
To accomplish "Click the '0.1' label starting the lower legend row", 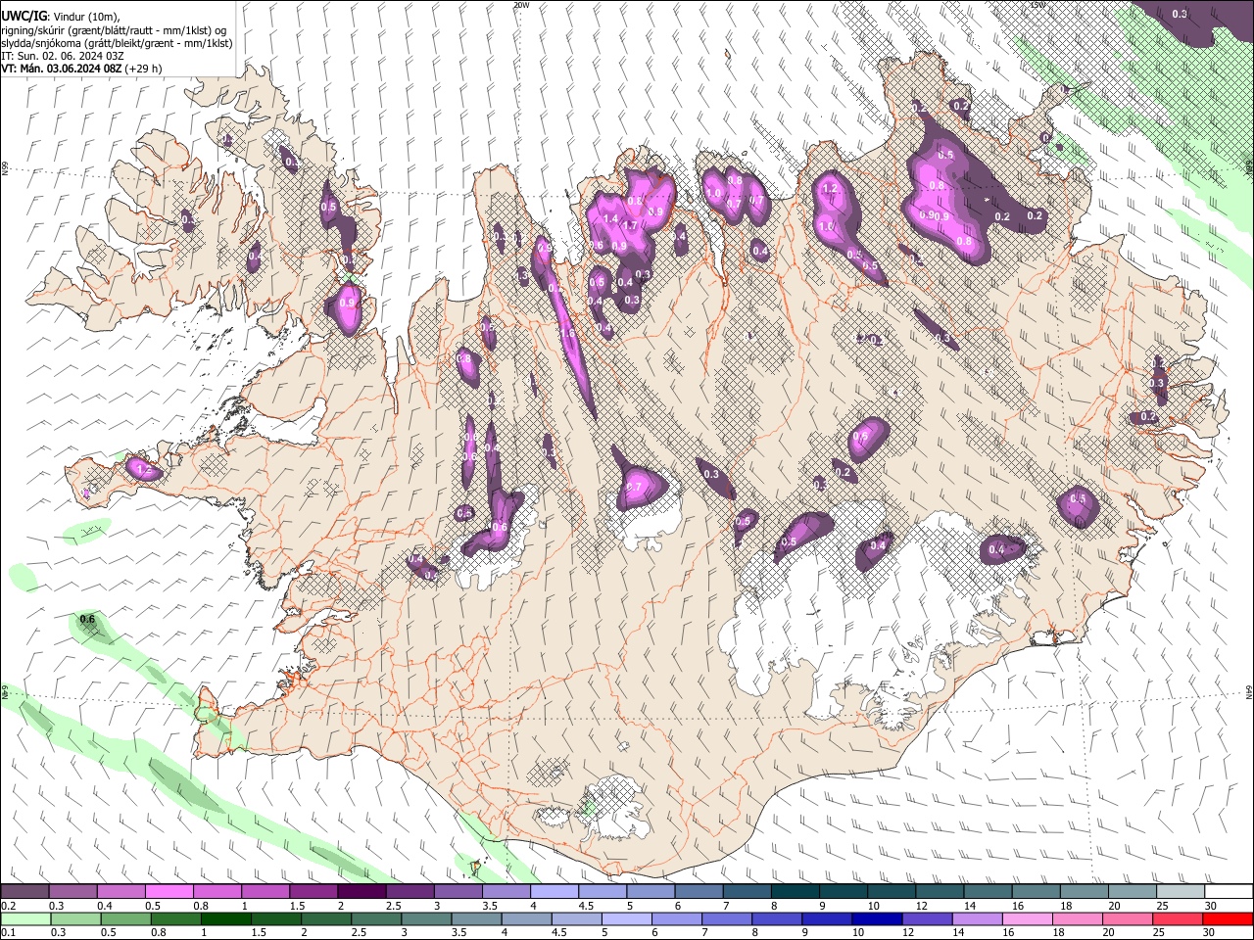I will point(7,933).
